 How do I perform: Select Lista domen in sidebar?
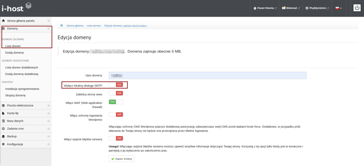pyautogui.click(x=13, y=46)
